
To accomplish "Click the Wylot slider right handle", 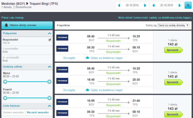I will click(x=49, y=82).
